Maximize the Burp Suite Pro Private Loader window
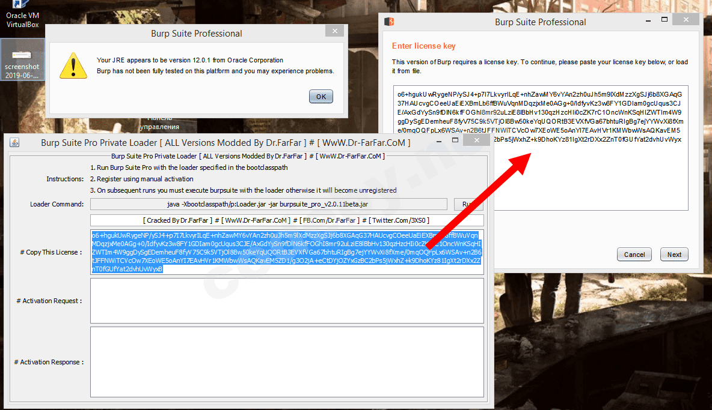 455,140
